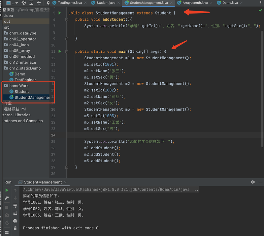The width and height of the screenshot is (264, 236).
Task: Close the Student.java tab
Action: point(119,3)
